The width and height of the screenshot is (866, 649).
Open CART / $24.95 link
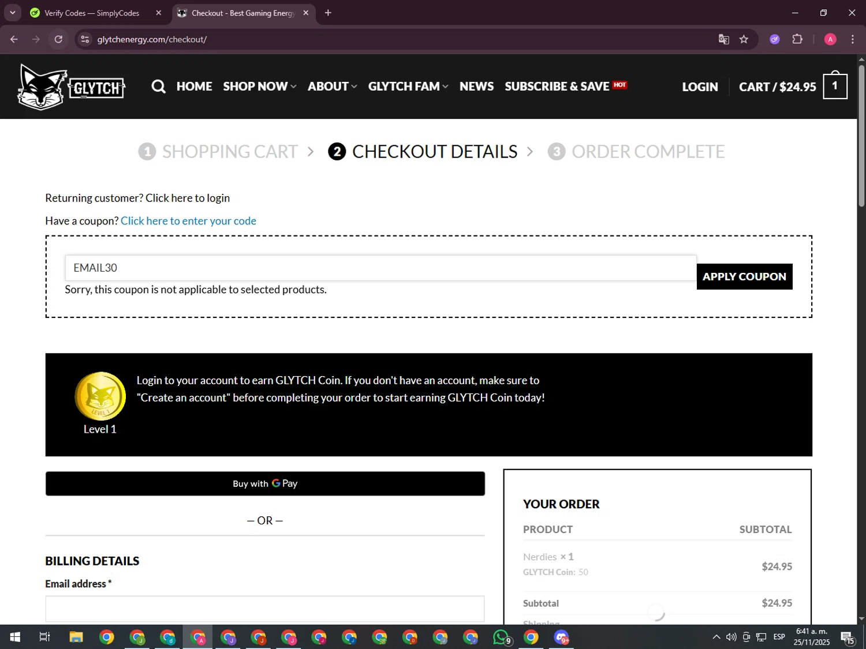(777, 87)
